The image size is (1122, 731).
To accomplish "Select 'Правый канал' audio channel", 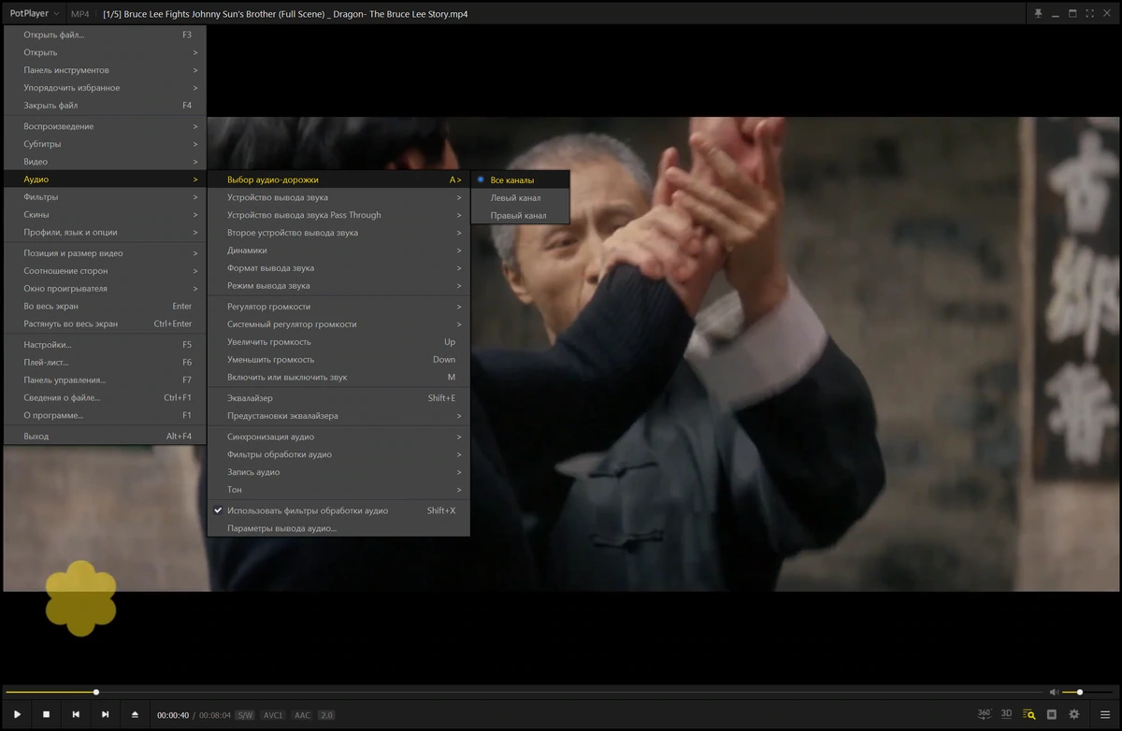I will point(520,215).
